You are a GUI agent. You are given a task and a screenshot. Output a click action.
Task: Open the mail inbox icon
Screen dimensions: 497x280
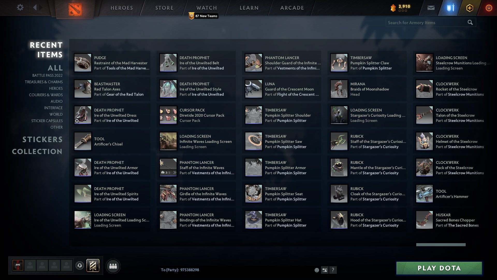(431, 8)
